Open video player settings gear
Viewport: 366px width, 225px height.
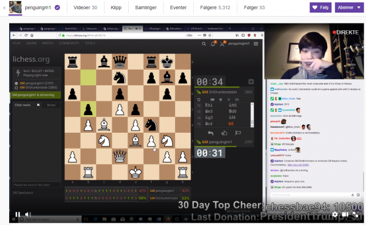pos(335,215)
